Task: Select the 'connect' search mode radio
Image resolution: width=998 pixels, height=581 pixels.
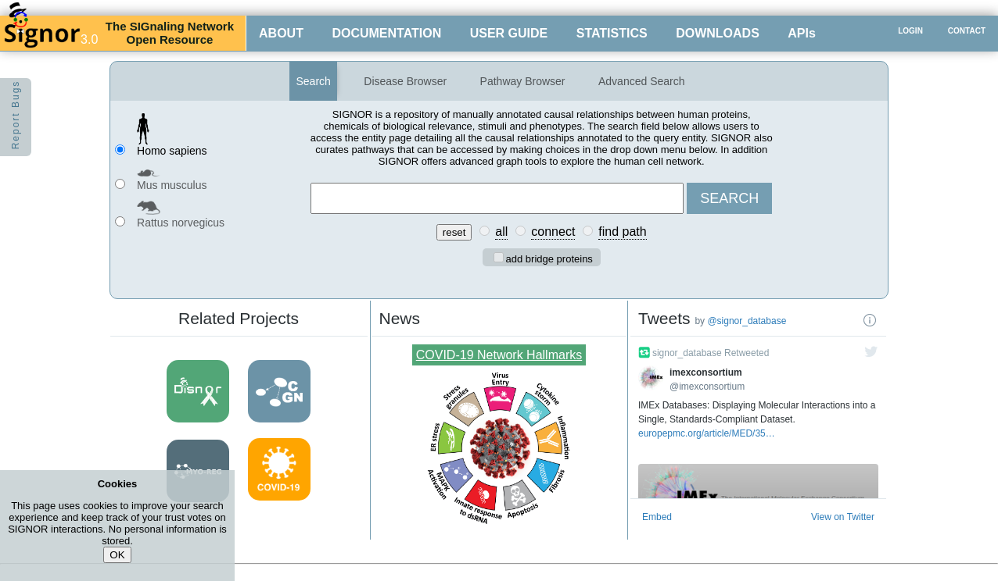Action: coord(521,231)
